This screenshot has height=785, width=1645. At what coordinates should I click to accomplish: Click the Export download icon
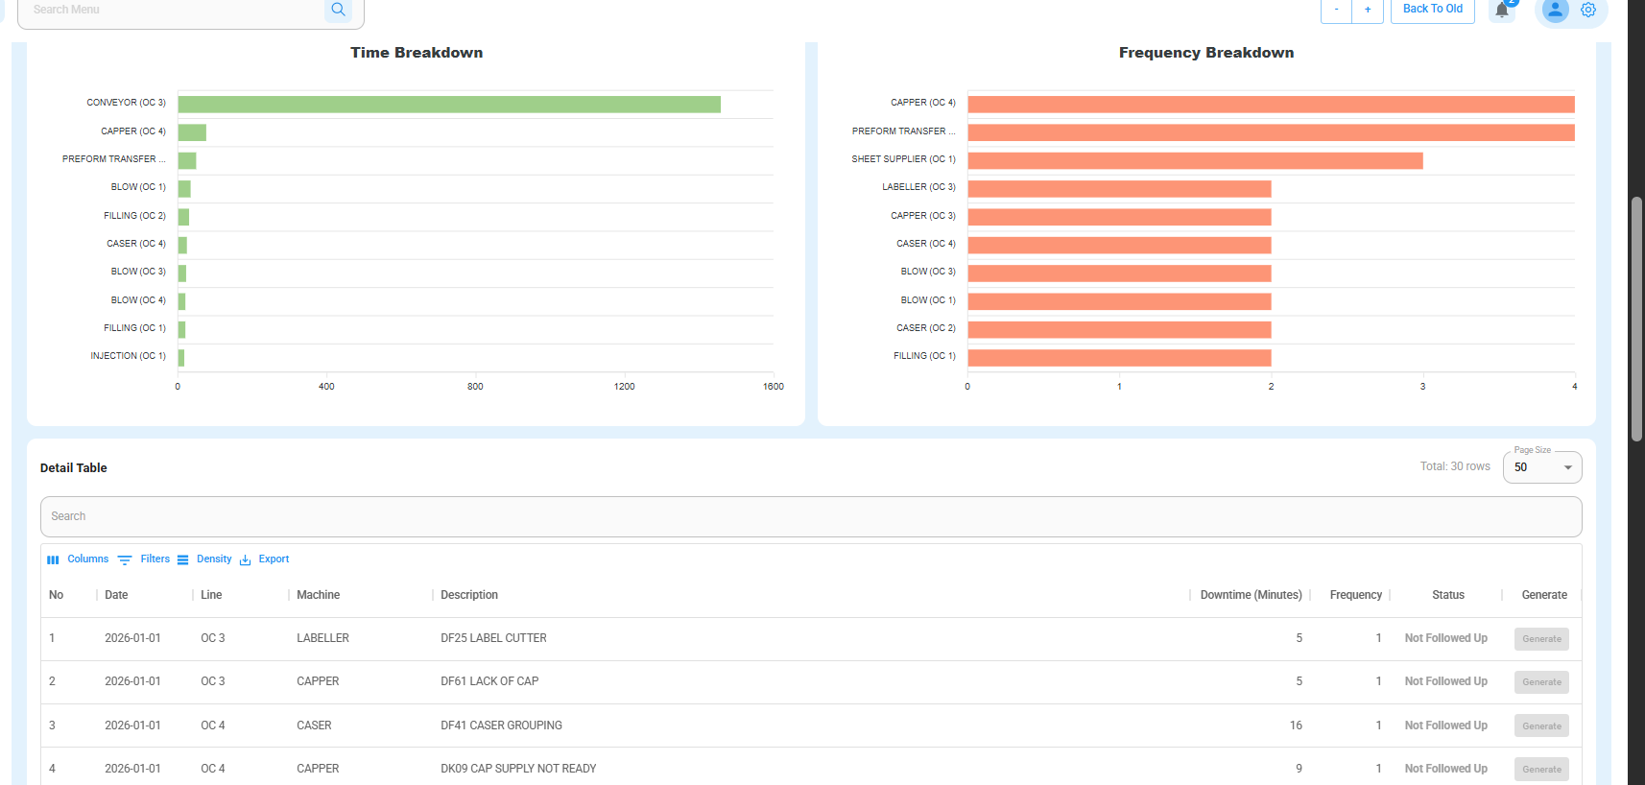tap(245, 559)
